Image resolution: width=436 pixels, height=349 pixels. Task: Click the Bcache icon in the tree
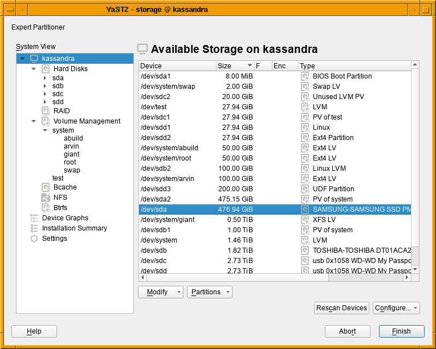click(46, 187)
